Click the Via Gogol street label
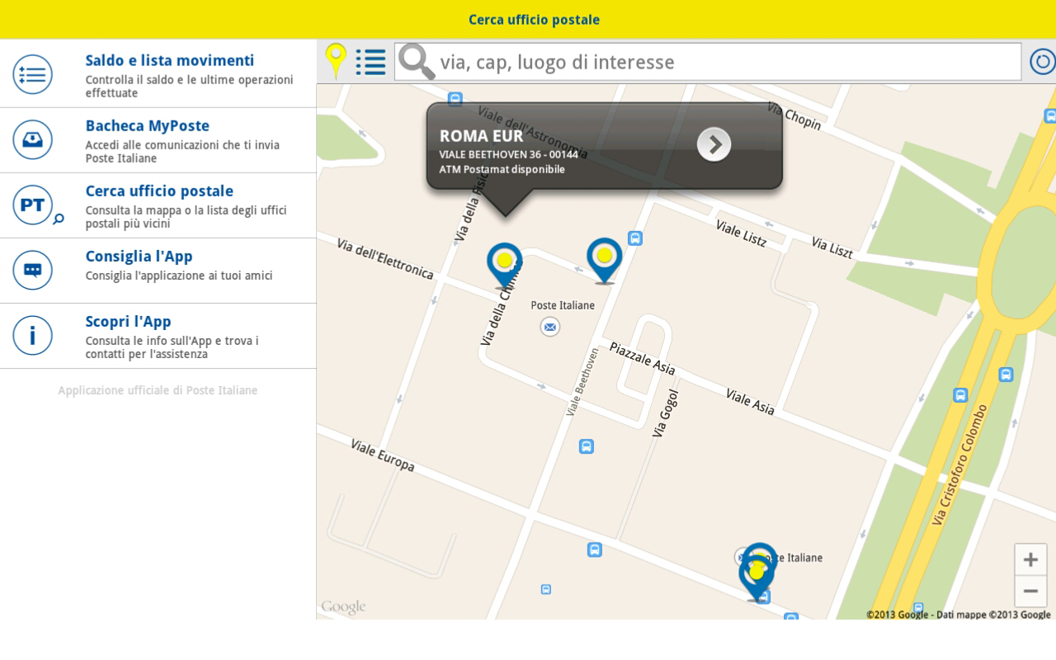The width and height of the screenshot is (1056, 660). [666, 412]
